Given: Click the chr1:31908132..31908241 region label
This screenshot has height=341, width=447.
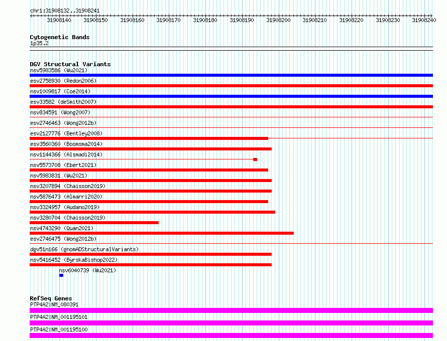Looking at the screenshot, I should pyautogui.click(x=65, y=11).
